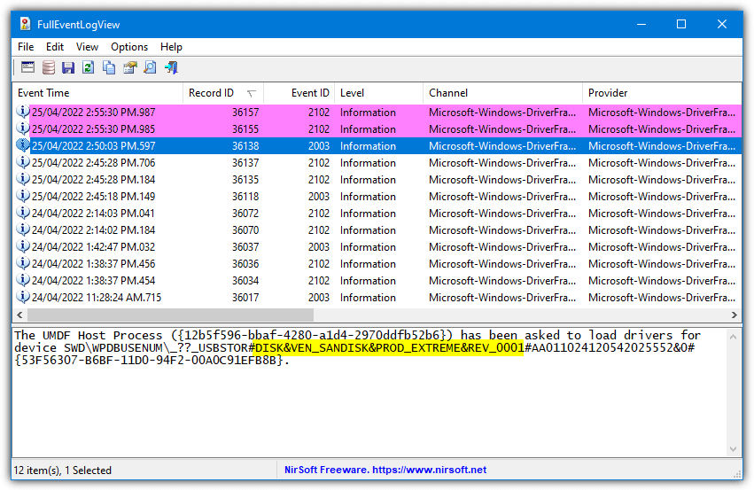The image size is (754, 490).
Task: Click the Save Selected Items floppy icon
Action: [68, 67]
